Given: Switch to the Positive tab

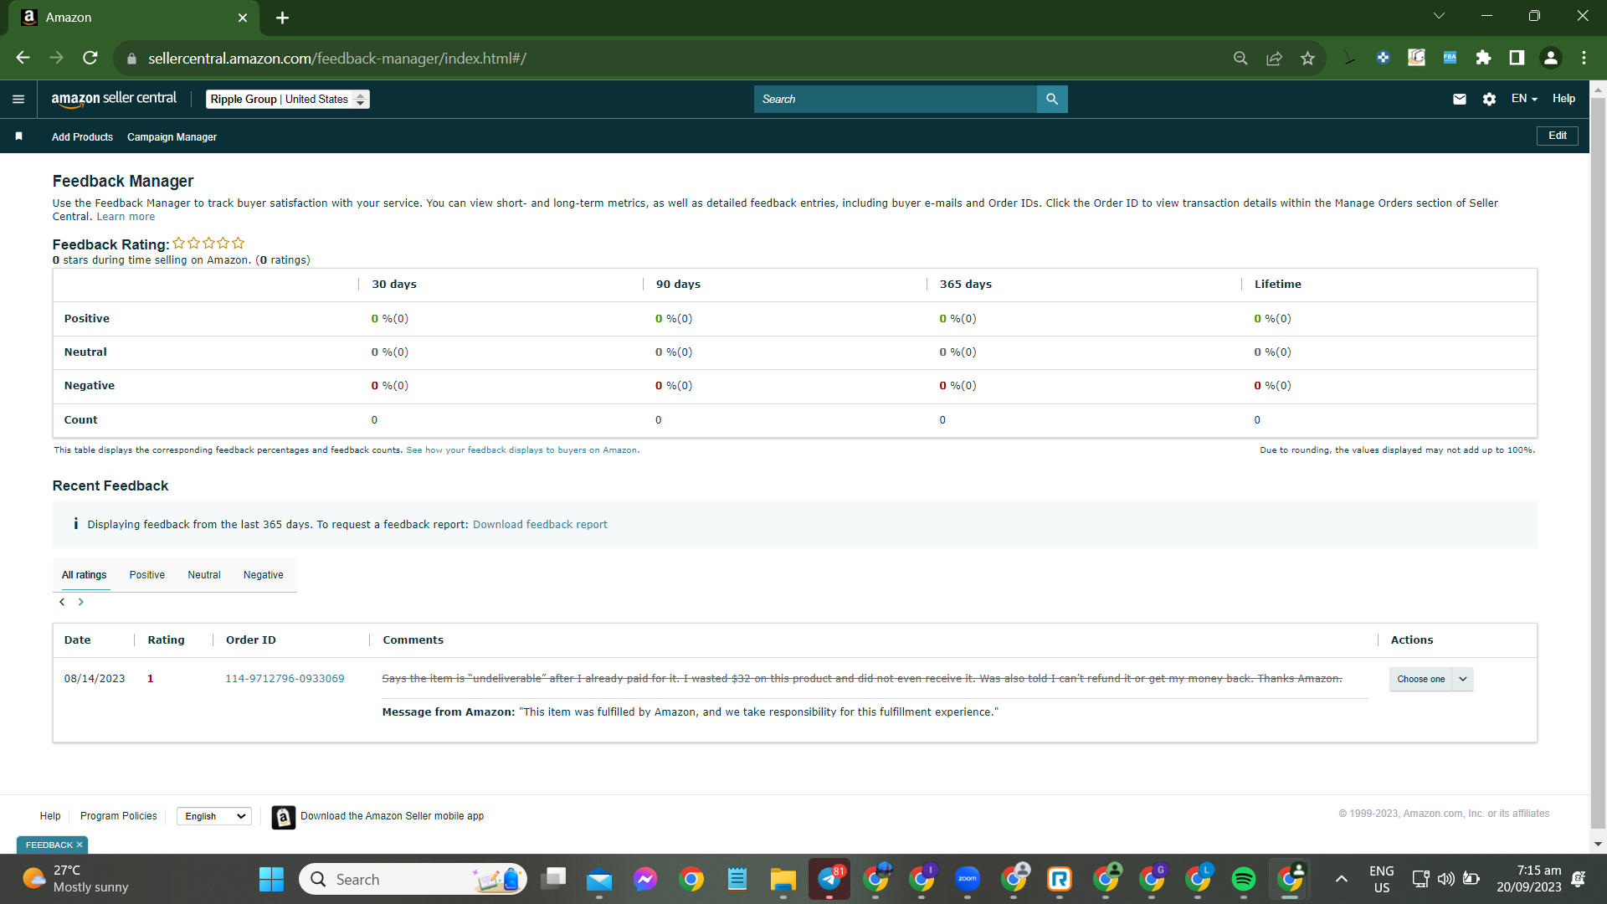Looking at the screenshot, I should (x=147, y=575).
